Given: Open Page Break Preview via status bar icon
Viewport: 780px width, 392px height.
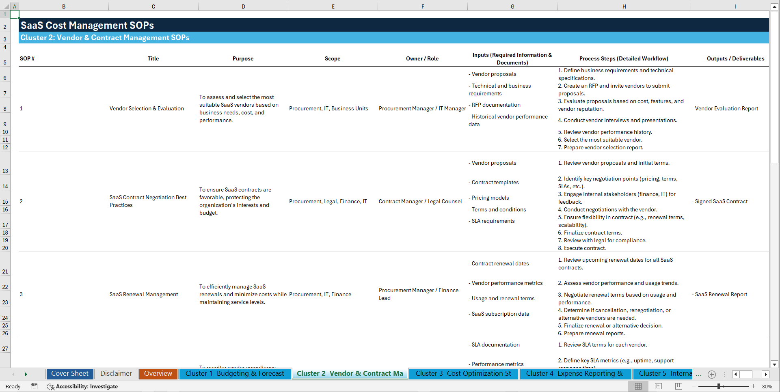Looking at the screenshot, I should coord(678,386).
